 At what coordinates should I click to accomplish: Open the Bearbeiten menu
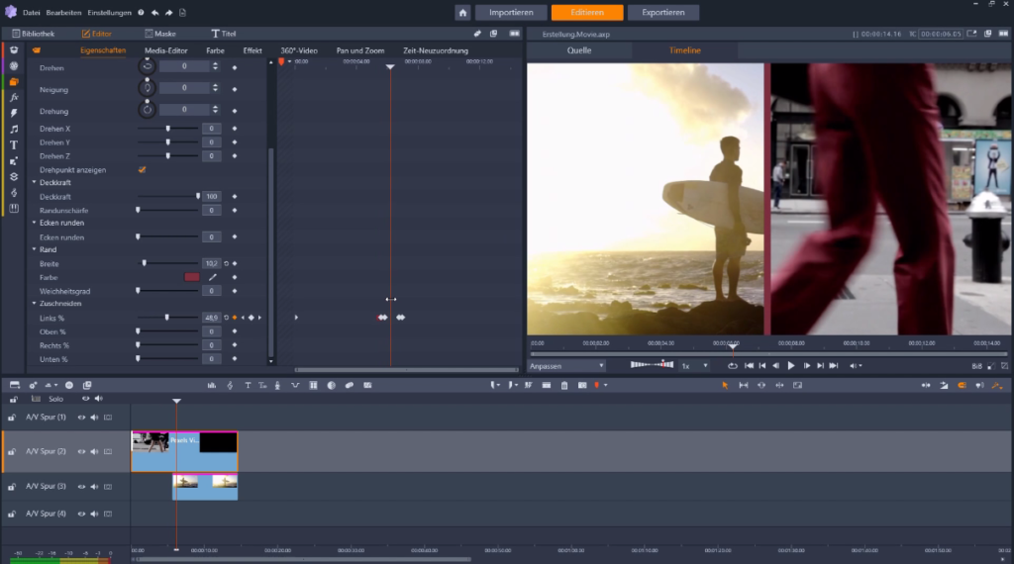64,13
